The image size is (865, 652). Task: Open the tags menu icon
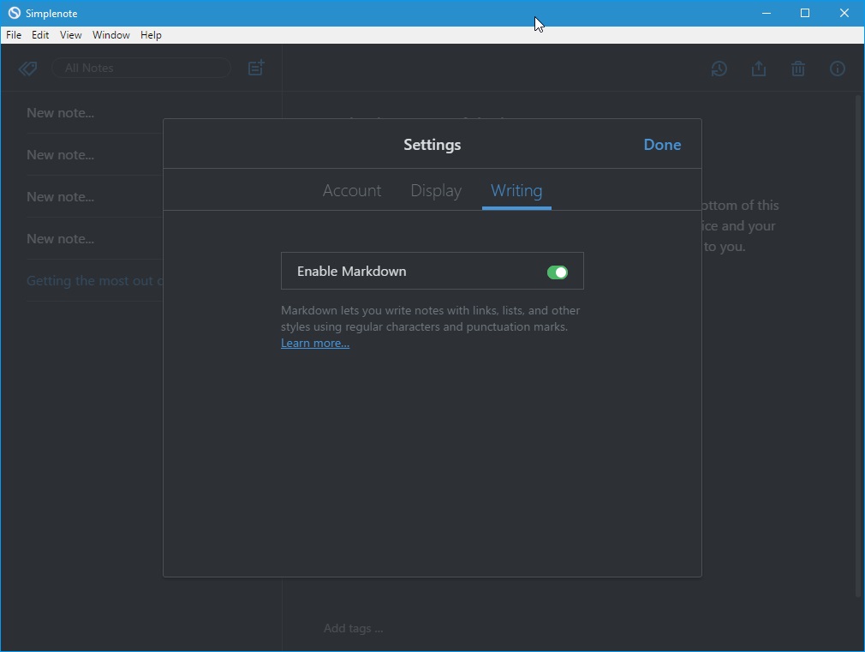click(x=27, y=69)
